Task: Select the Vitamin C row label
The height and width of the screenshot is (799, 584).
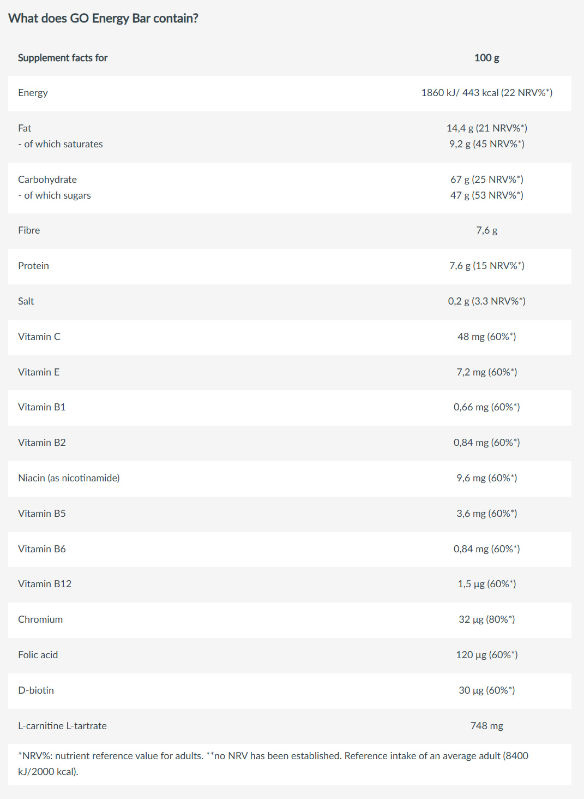Action: (x=39, y=337)
